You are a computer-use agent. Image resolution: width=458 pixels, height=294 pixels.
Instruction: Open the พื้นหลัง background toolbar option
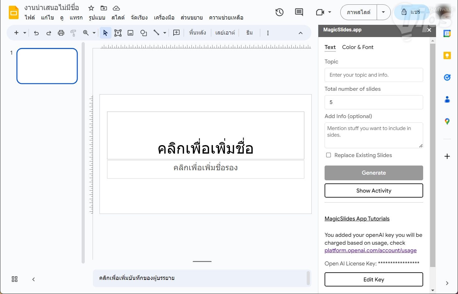click(x=197, y=33)
